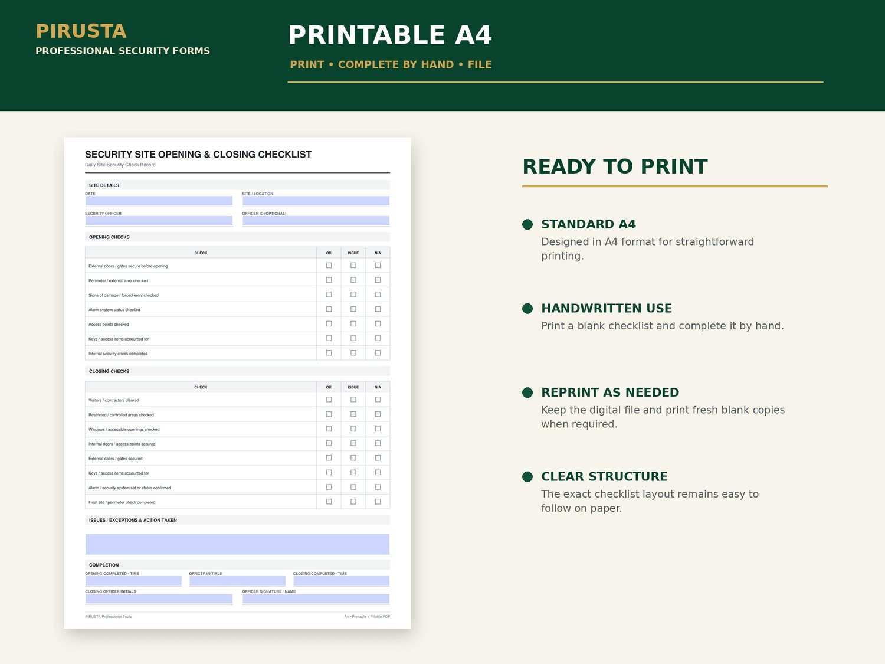Viewport: 885px width, 664px height.
Task: Click the Closing Officer Initials field
Action: [159, 598]
